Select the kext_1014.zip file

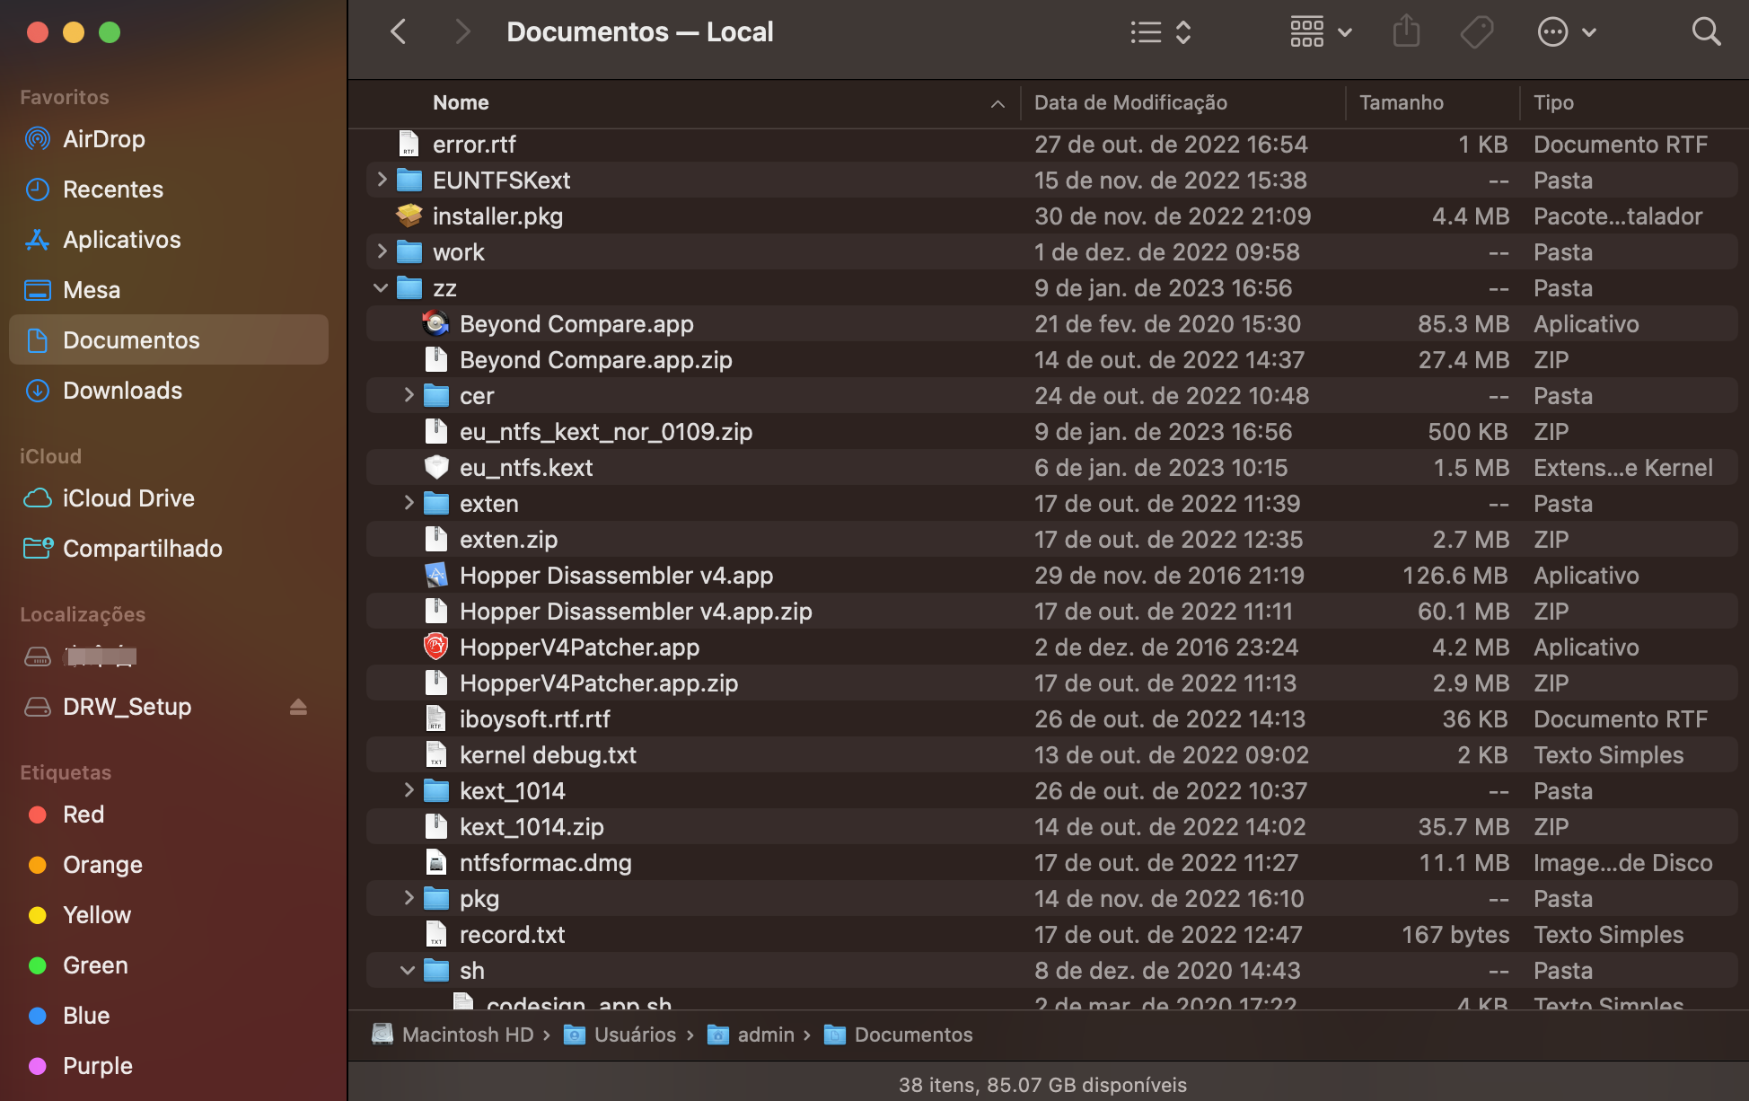pyautogui.click(x=1051, y=826)
